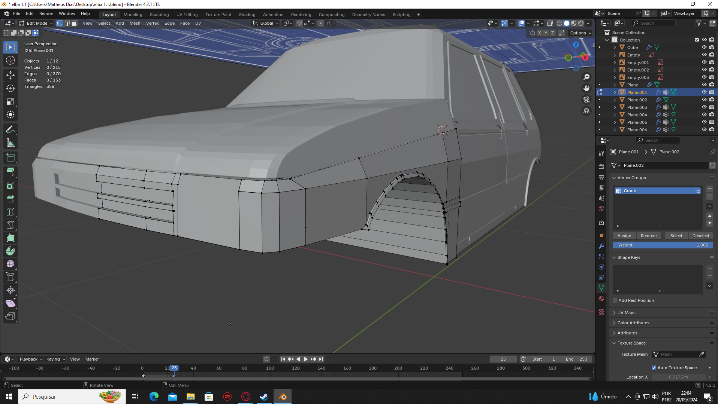718x404 pixels.
Task: Toggle camera view in viewport
Action: (x=586, y=100)
